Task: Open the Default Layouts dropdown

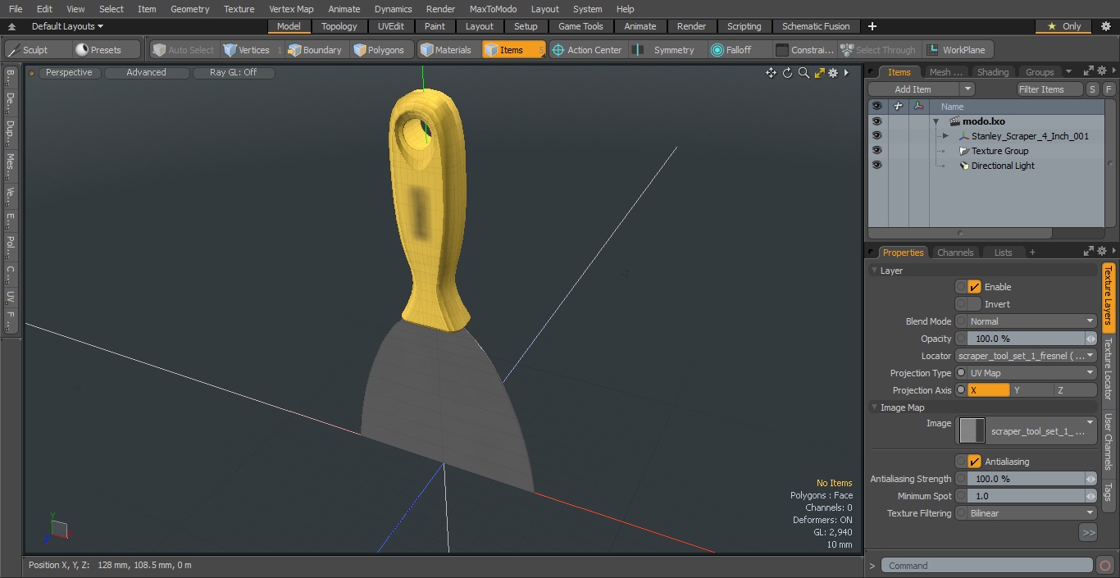Action: [67, 26]
